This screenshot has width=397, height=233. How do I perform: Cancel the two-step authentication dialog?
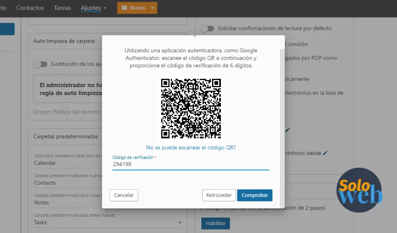point(124,195)
